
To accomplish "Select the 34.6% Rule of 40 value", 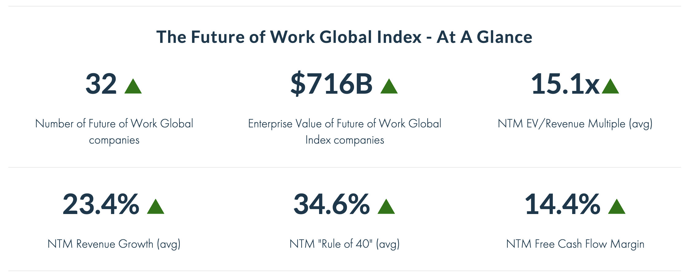I will click(x=332, y=204).
